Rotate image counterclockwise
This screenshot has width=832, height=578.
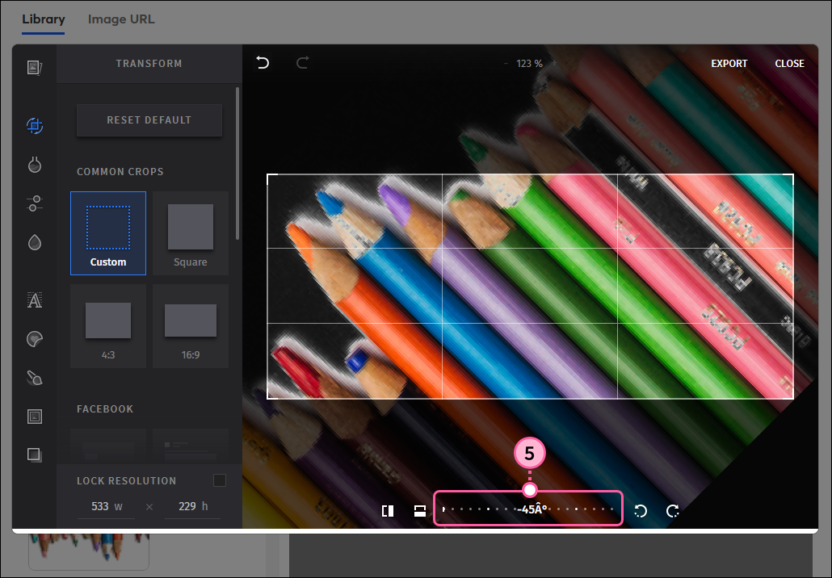(x=641, y=511)
